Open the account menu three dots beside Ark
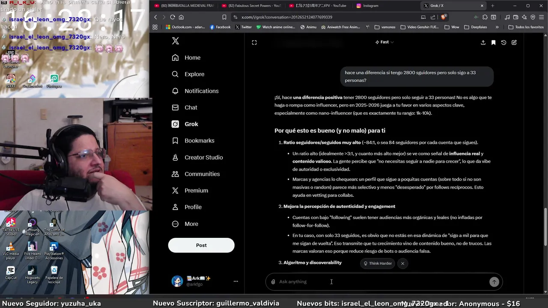The height and width of the screenshot is (308, 548). pos(235,281)
